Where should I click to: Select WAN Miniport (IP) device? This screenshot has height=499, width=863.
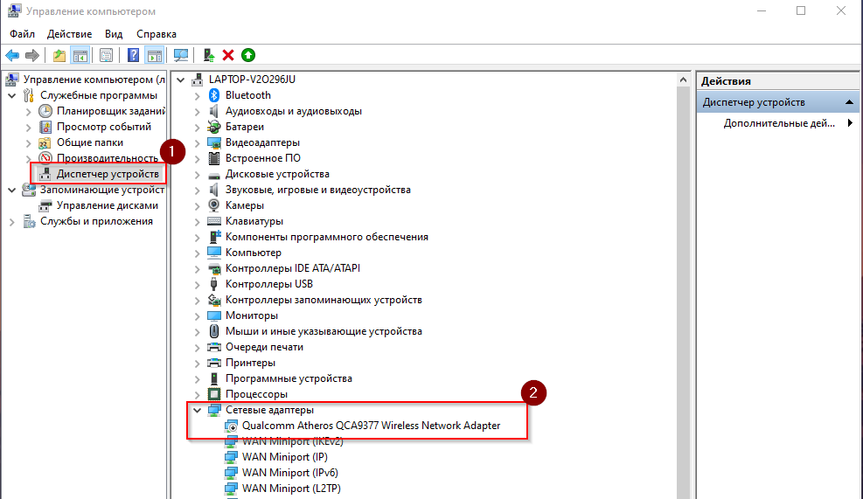[x=284, y=457]
